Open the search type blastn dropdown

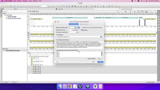click(x=74, y=27)
